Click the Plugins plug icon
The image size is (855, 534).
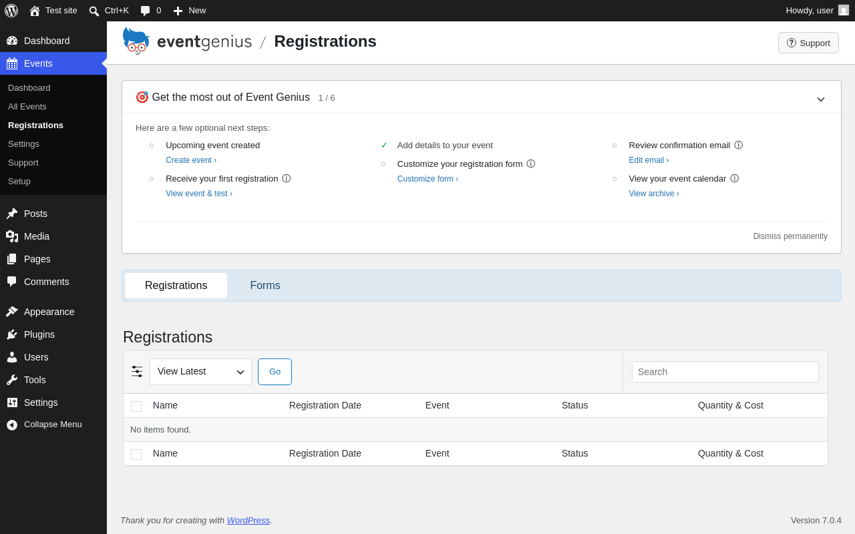point(12,334)
